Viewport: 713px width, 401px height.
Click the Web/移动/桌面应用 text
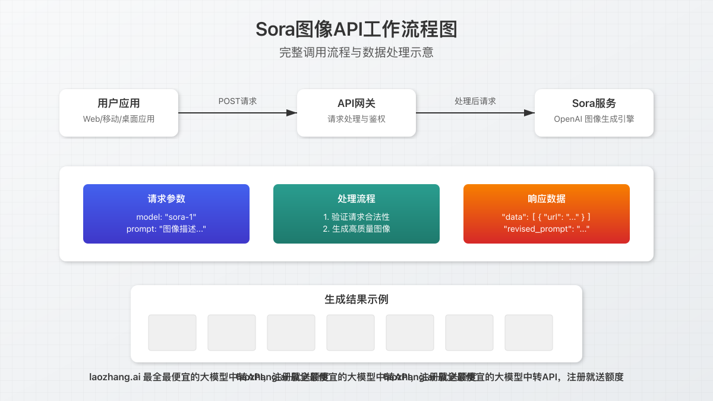pyautogui.click(x=119, y=119)
